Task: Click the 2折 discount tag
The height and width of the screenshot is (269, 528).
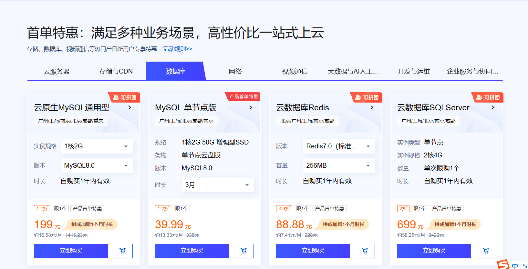Action: coord(403,209)
